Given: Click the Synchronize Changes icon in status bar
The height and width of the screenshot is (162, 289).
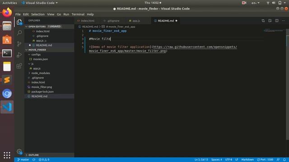Looking at the screenshot, I should pyautogui.click(x=34, y=160).
